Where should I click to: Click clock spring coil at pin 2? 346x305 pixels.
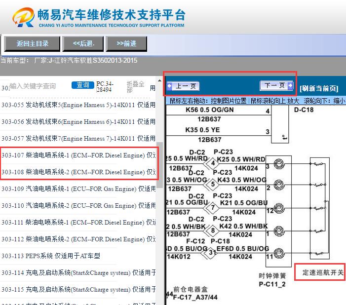[279, 184]
